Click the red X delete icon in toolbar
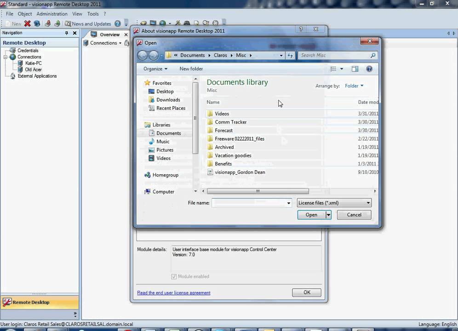 tap(28, 23)
